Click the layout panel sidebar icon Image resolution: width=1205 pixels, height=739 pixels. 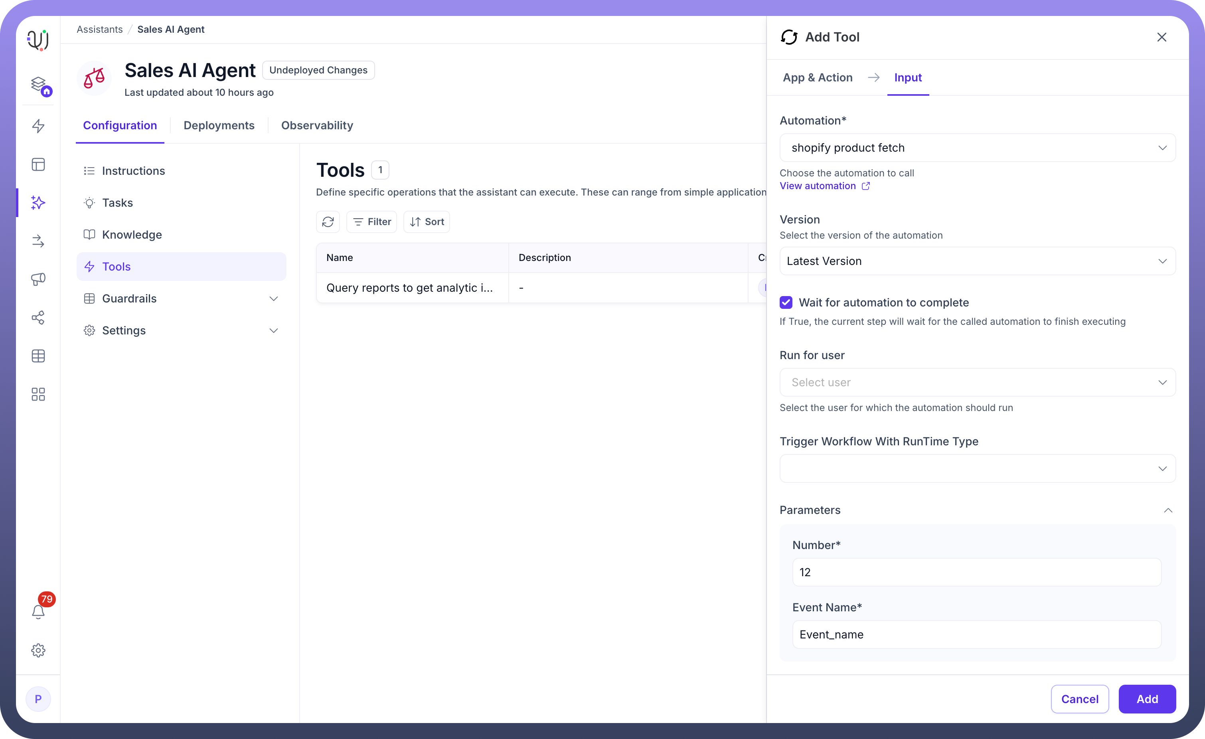(38, 164)
